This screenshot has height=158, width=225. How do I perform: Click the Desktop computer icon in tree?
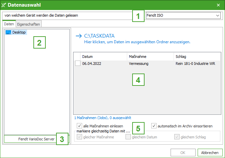pos(8,32)
